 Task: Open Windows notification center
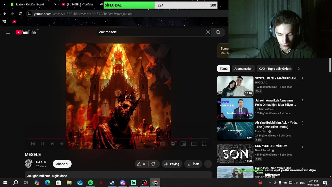tap(325, 183)
